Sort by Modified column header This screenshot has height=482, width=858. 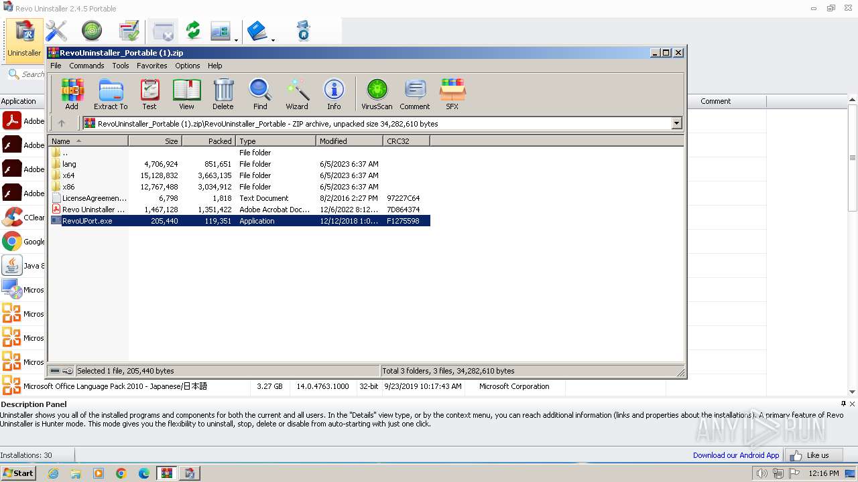tap(349, 141)
